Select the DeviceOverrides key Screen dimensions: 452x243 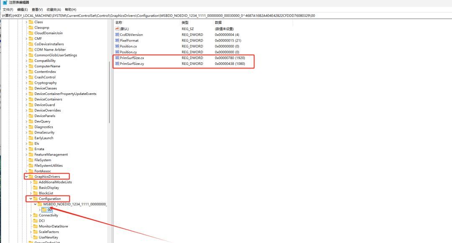coord(48,110)
